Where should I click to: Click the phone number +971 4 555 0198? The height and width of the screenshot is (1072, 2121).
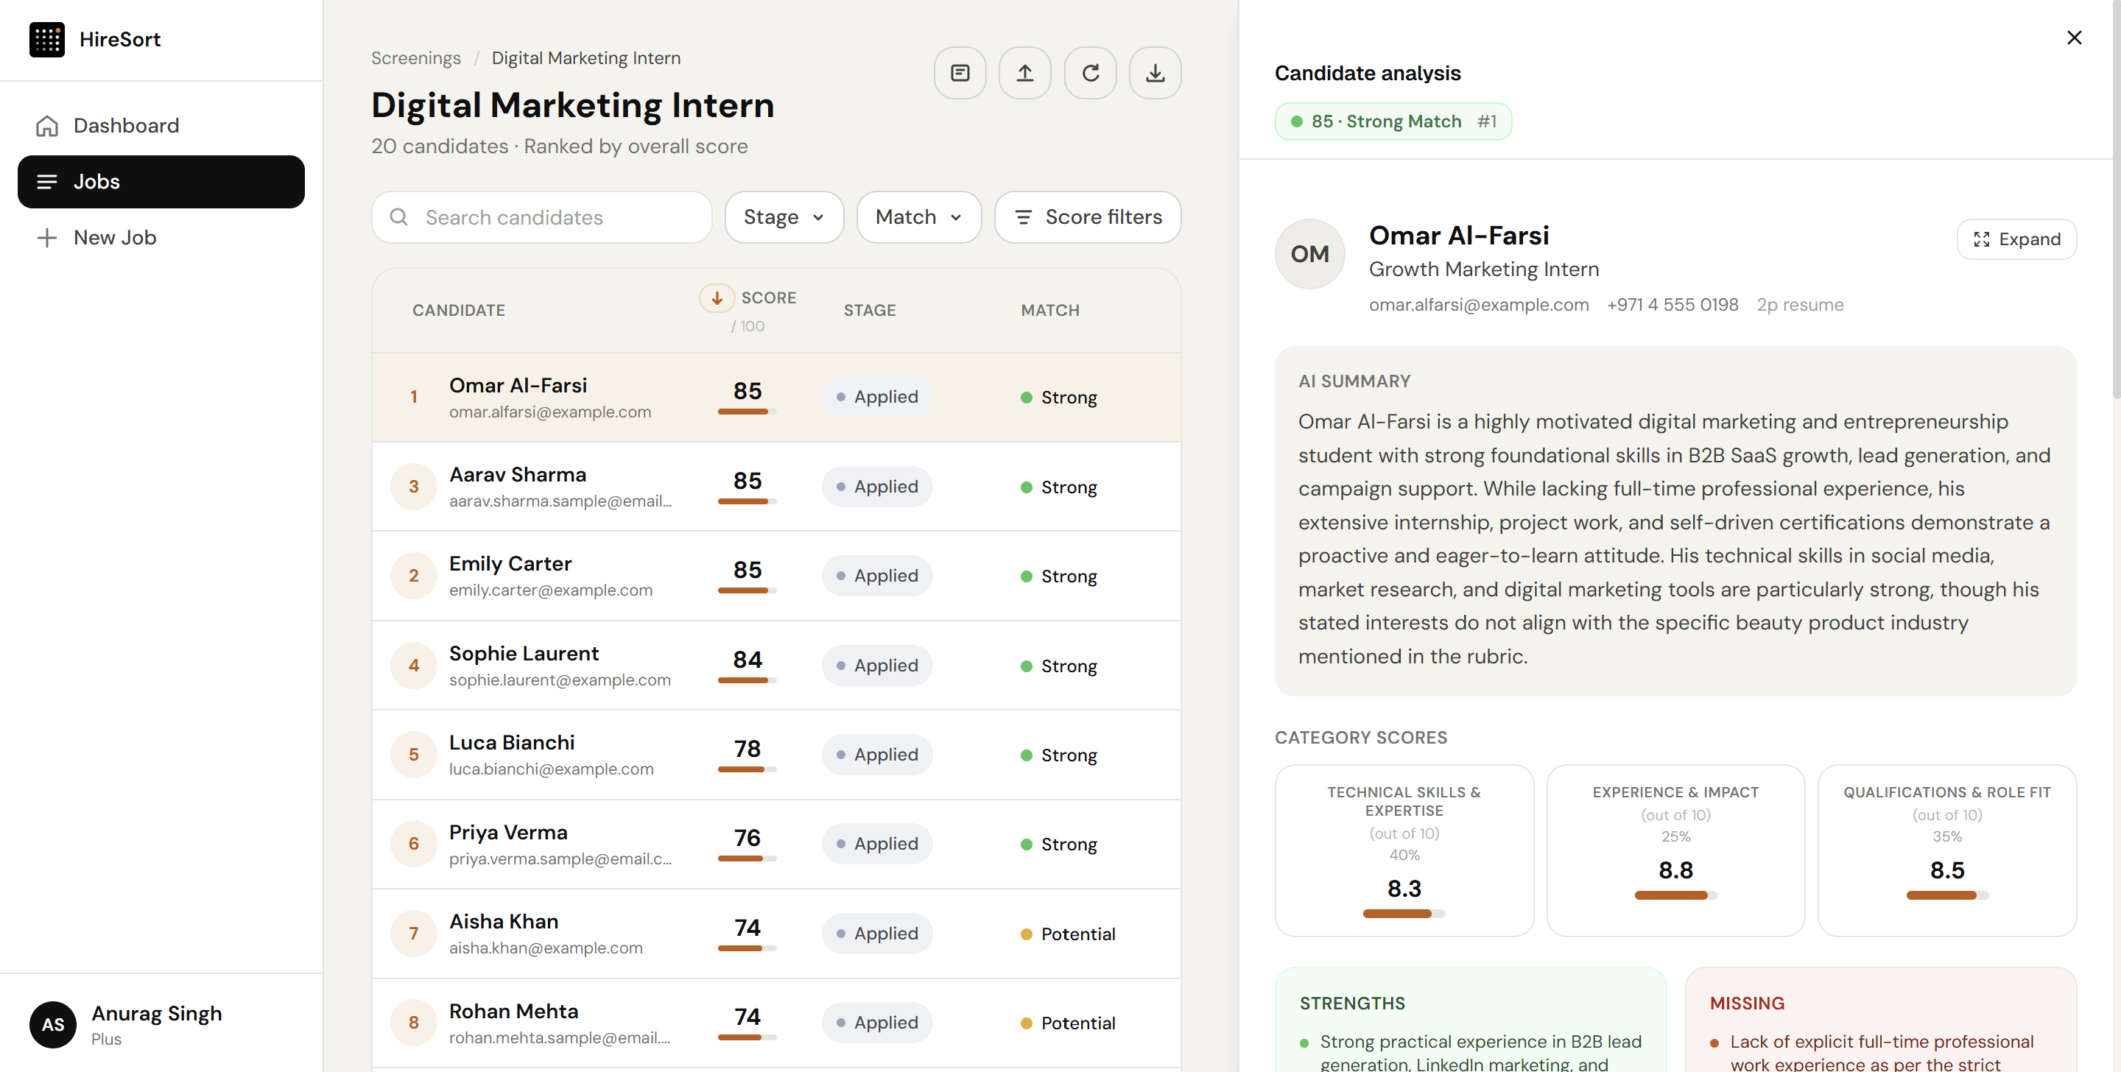point(1672,306)
